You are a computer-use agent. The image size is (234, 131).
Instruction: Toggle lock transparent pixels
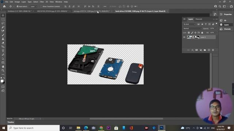[x=189, y=33]
